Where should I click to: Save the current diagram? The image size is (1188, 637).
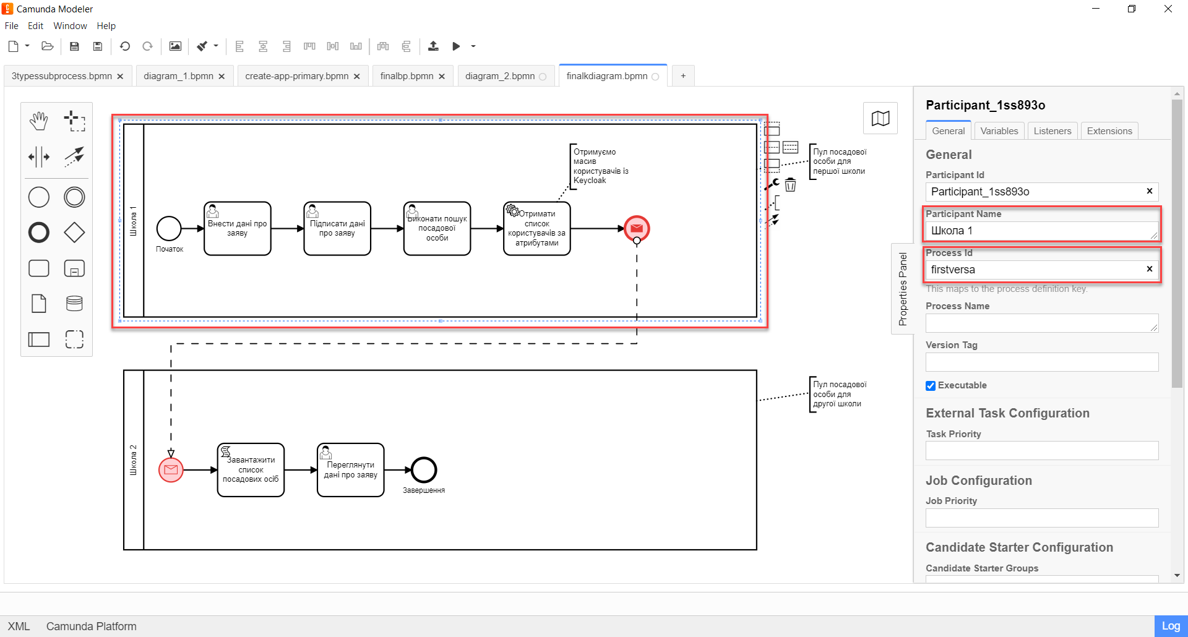(74, 46)
